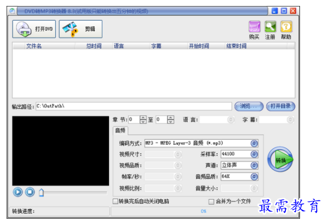
Task: Open the disabled 视频尺寸 dropdown
Action: (x=178, y=154)
